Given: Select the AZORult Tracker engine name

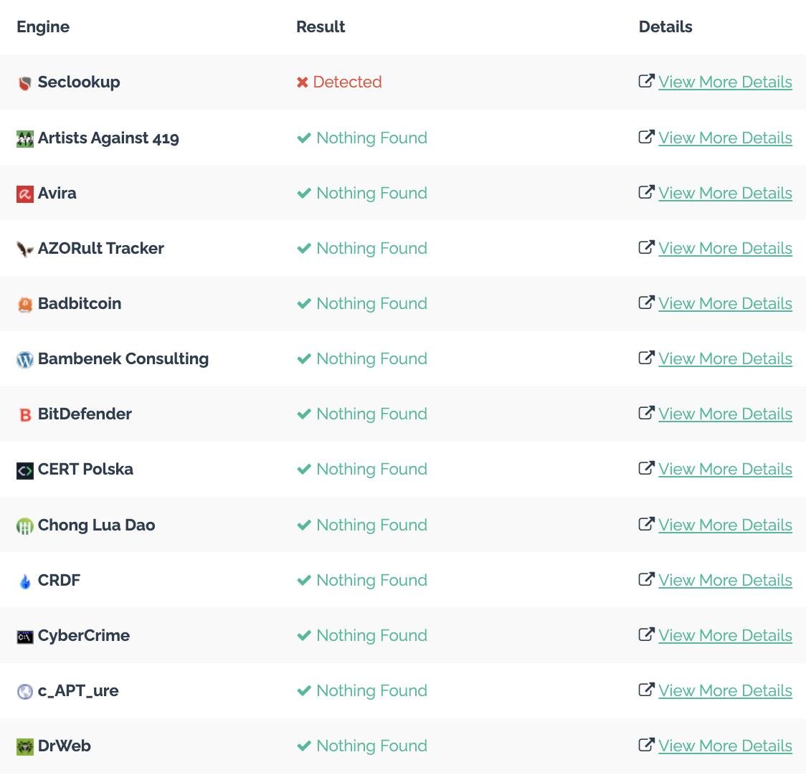Looking at the screenshot, I should pos(100,248).
